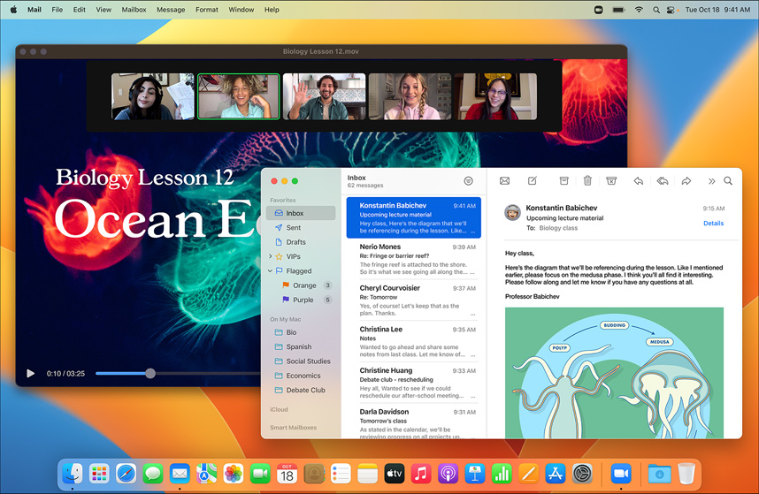Image resolution: width=759 pixels, height=494 pixels.
Task: Click the Reply arrow icon
Action: [638, 181]
